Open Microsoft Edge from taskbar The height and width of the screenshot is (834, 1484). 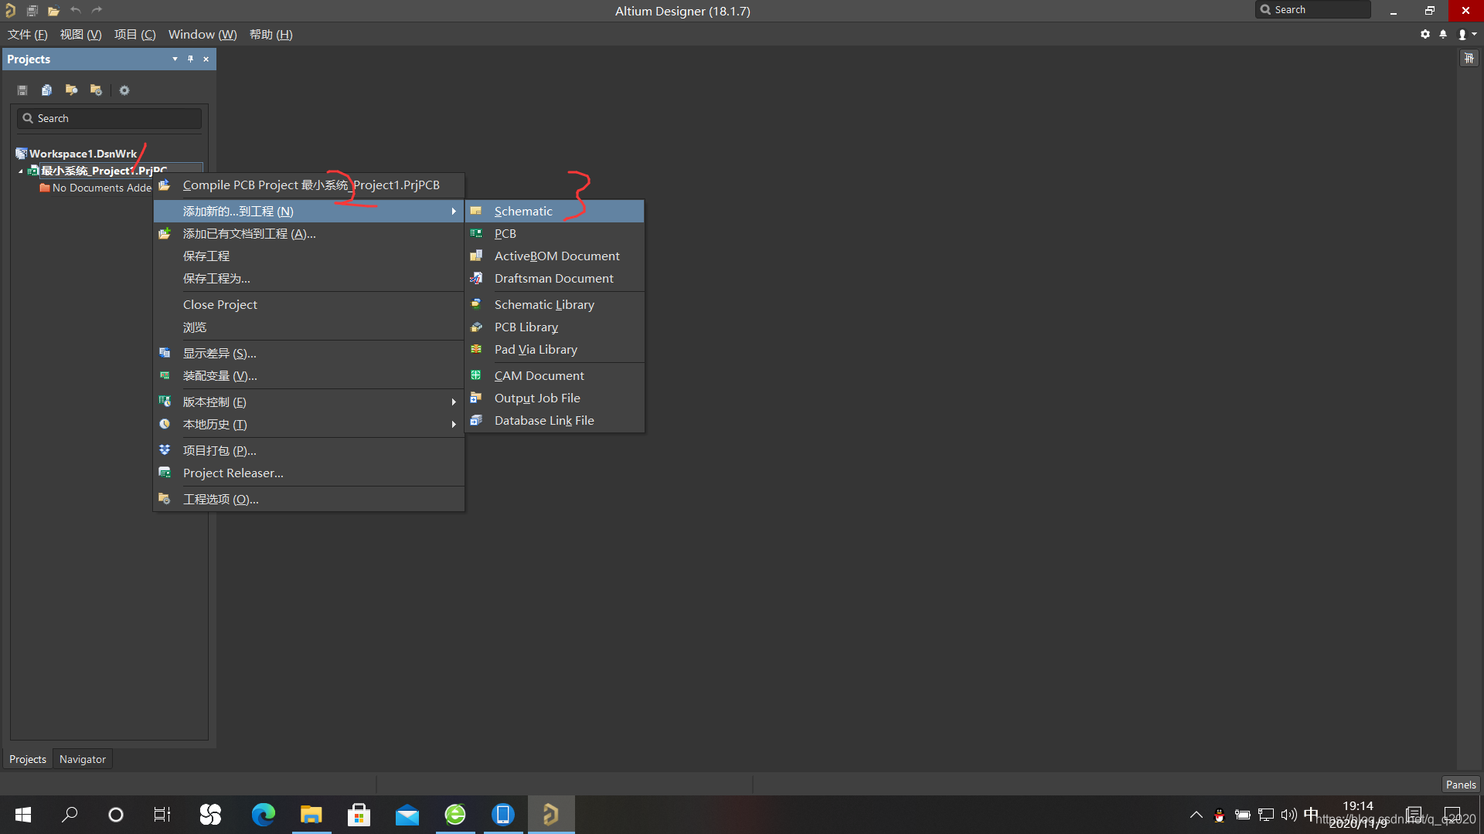pyautogui.click(x=264, y=815)
